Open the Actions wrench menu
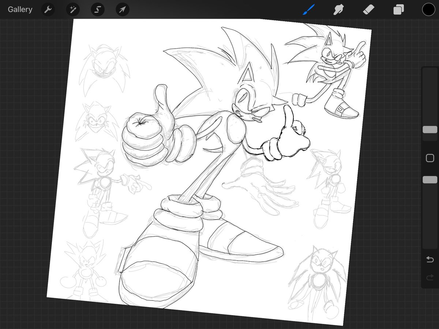The height and width of the screenshot is (329, 439). [x=48, y=10]
